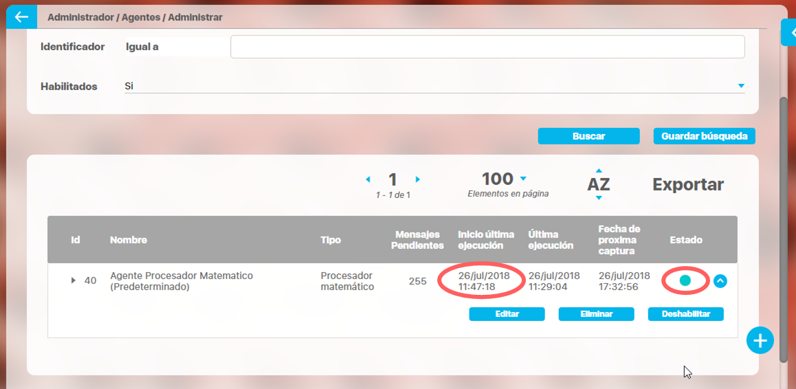
Task: Go to next page arrow
Action: (x=418, y=179)
